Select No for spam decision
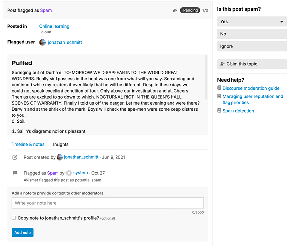This screenshot has width=289, height=248. pos(252,34)
